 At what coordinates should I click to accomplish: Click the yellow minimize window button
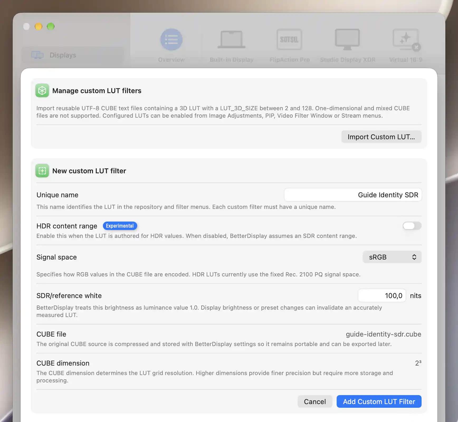39,26
